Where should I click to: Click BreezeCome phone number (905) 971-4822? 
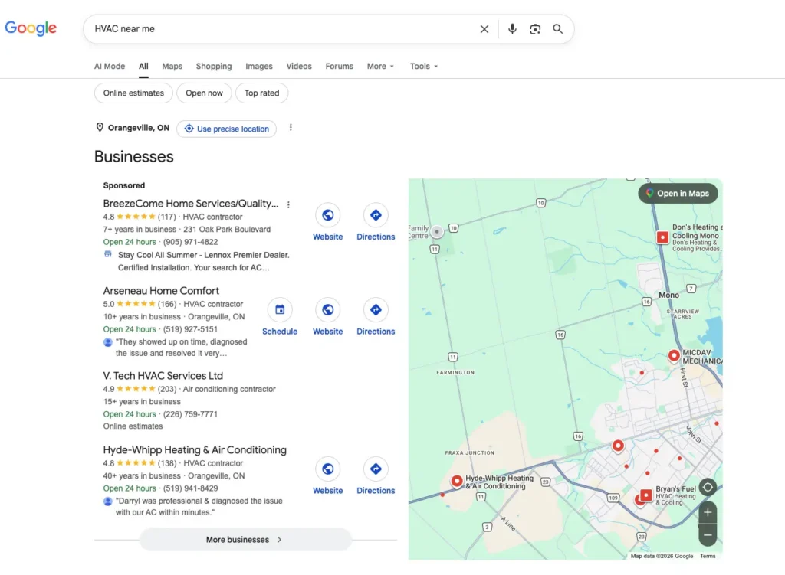pyautogui.click(x=190, y=242)
